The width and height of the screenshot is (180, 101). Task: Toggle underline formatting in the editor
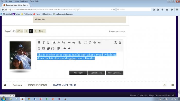48,42
